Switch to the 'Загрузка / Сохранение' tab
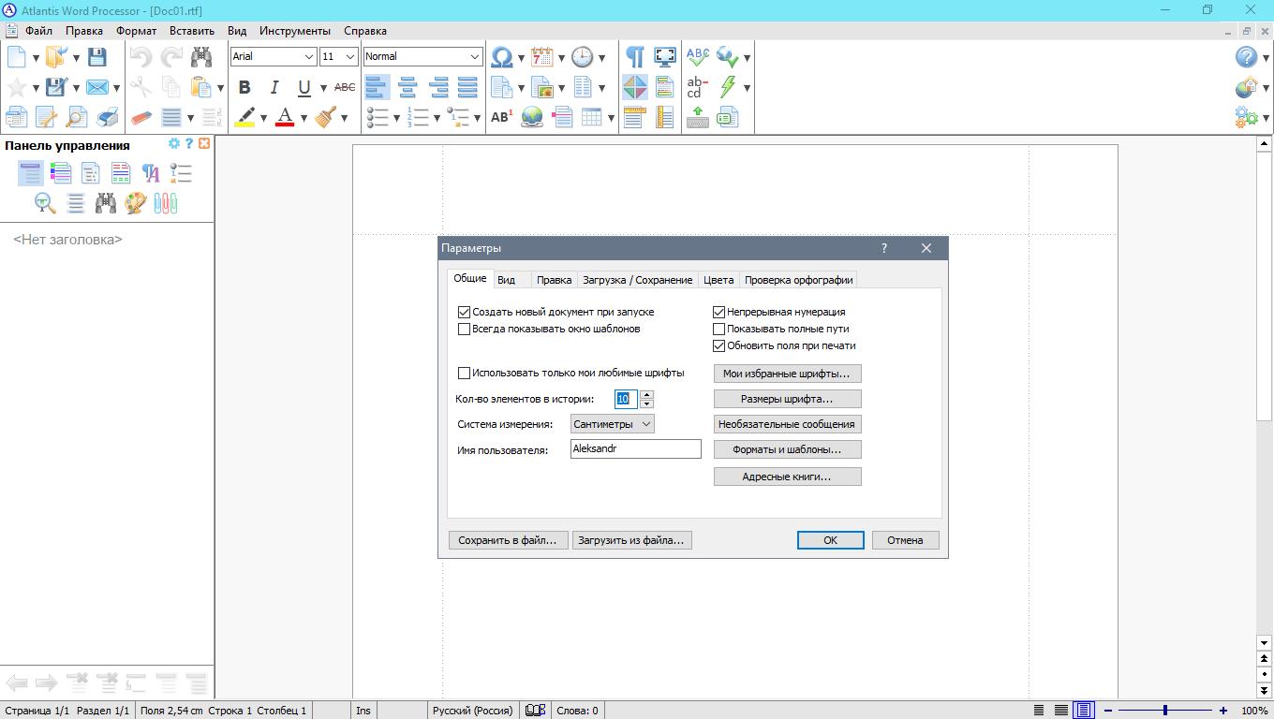 (637, 280)
